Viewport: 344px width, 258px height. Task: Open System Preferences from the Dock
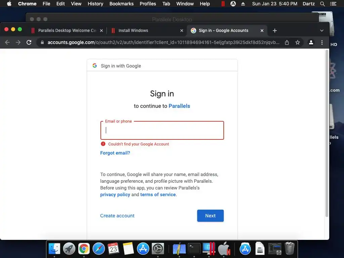[158, 249]
